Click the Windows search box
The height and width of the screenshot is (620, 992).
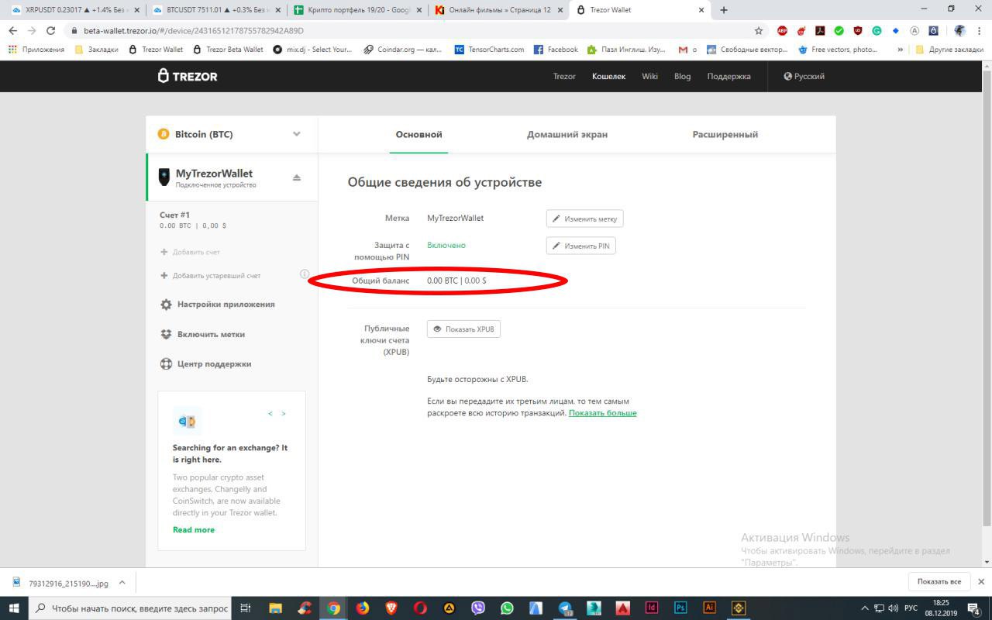pyautogui.click(x=131, y=608)
